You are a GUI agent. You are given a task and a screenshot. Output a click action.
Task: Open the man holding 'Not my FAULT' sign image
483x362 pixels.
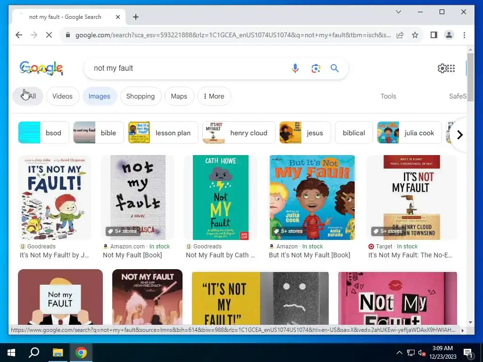point(60,297)
